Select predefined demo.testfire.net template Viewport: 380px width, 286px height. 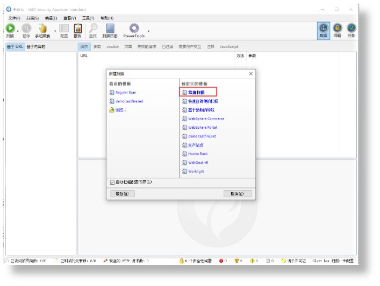[202, 136]
